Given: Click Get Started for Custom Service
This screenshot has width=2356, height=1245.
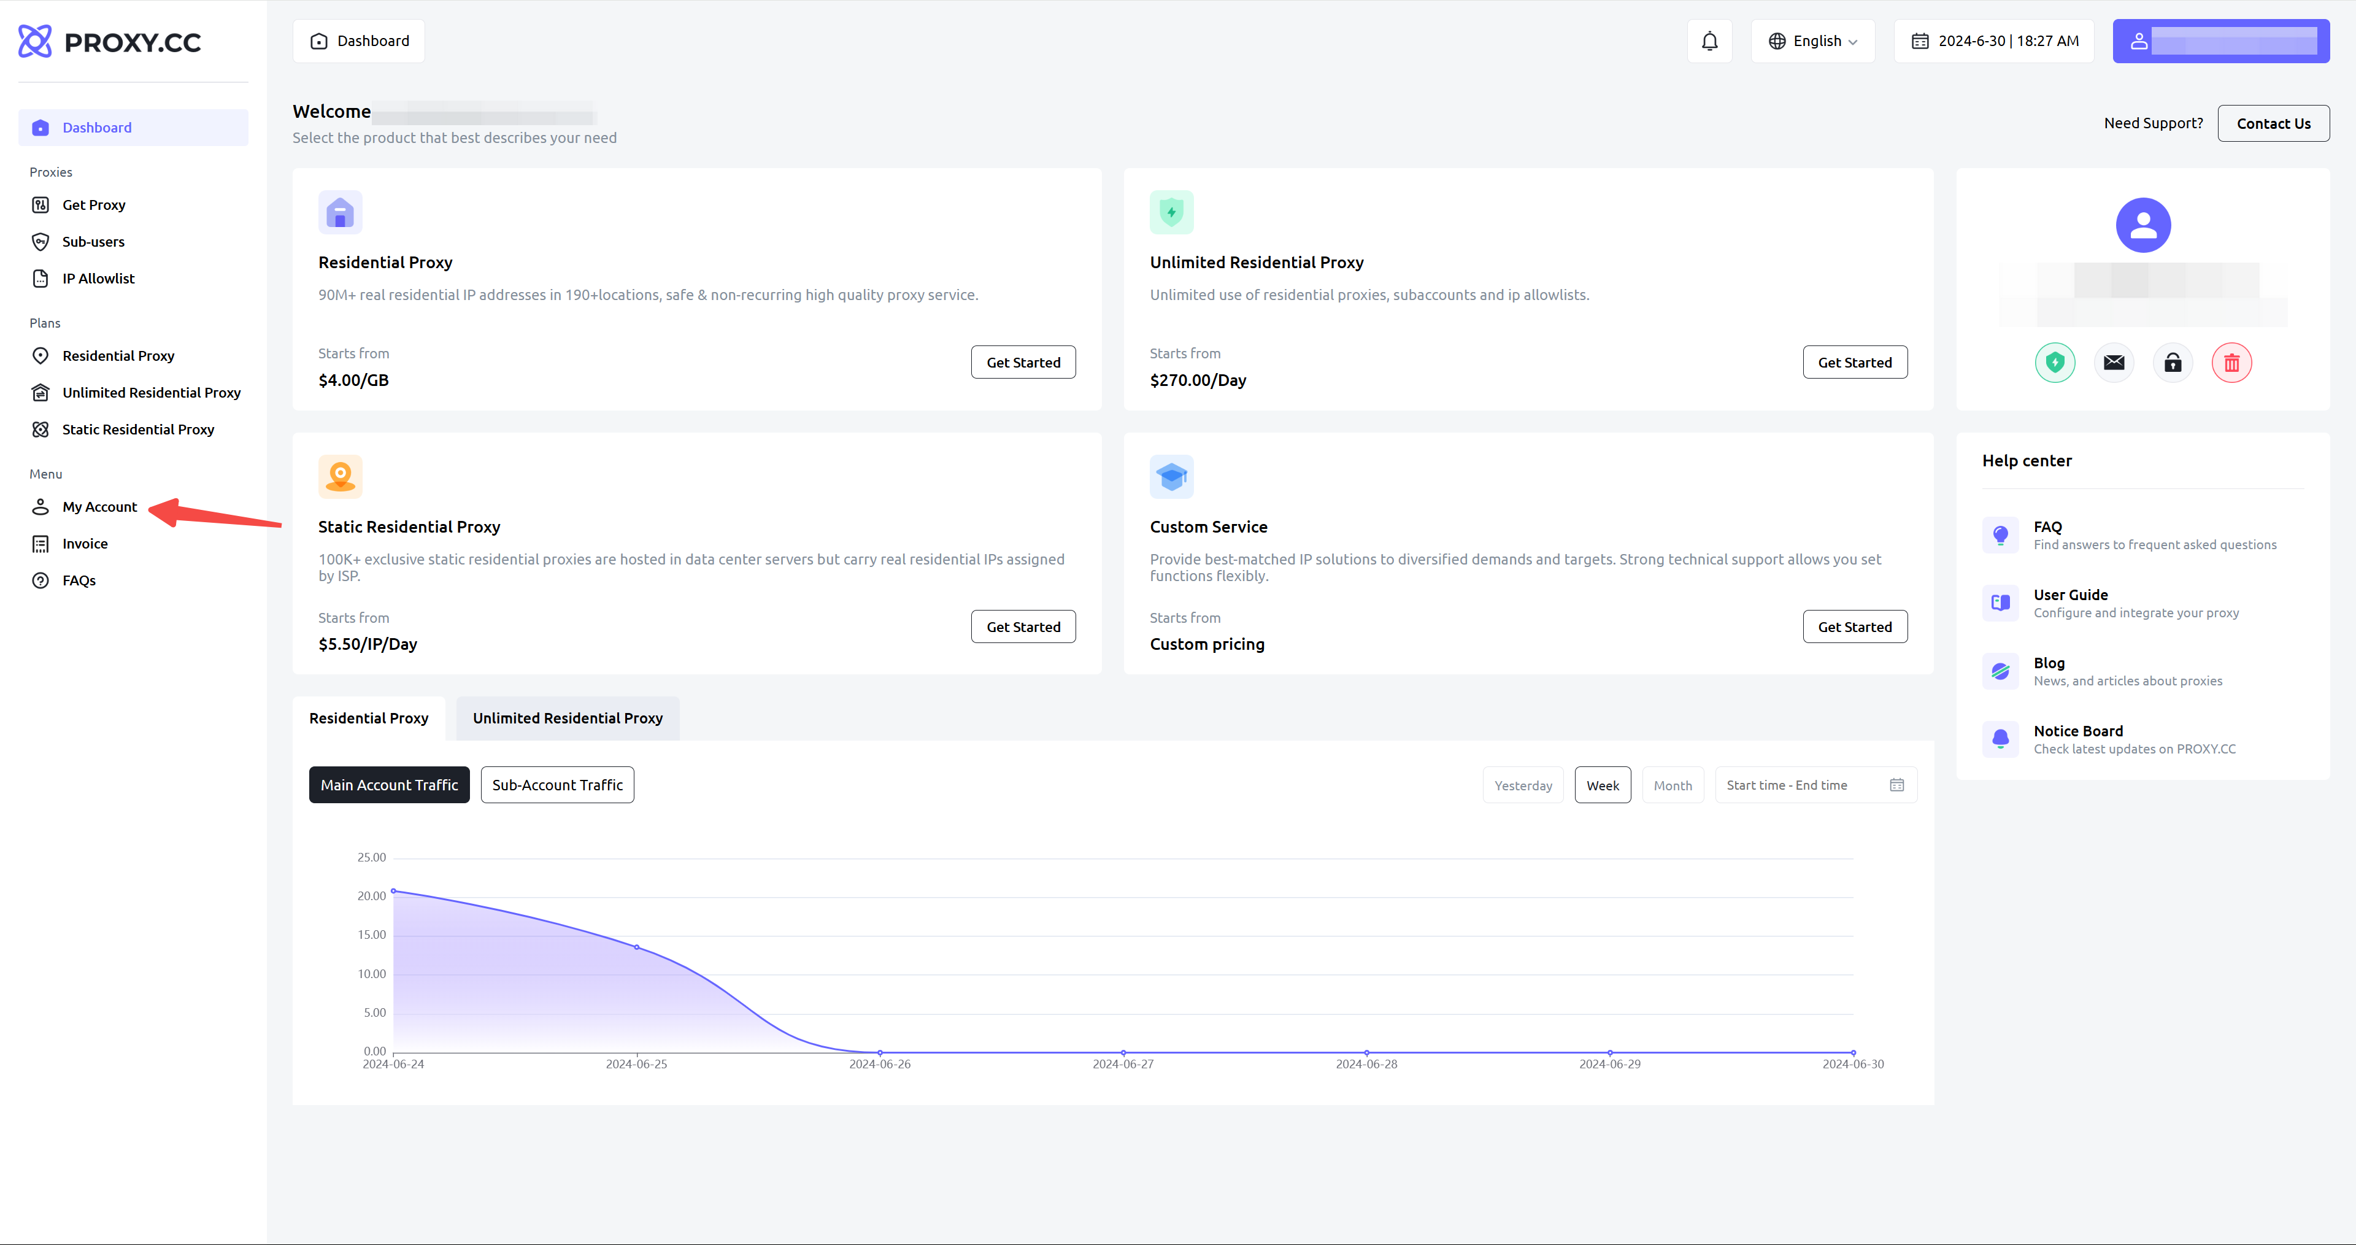Looking at the screenshot, I should (1855, 626).
